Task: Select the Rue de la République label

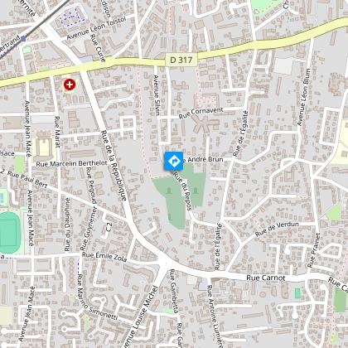Action: [x=114, y=165]
